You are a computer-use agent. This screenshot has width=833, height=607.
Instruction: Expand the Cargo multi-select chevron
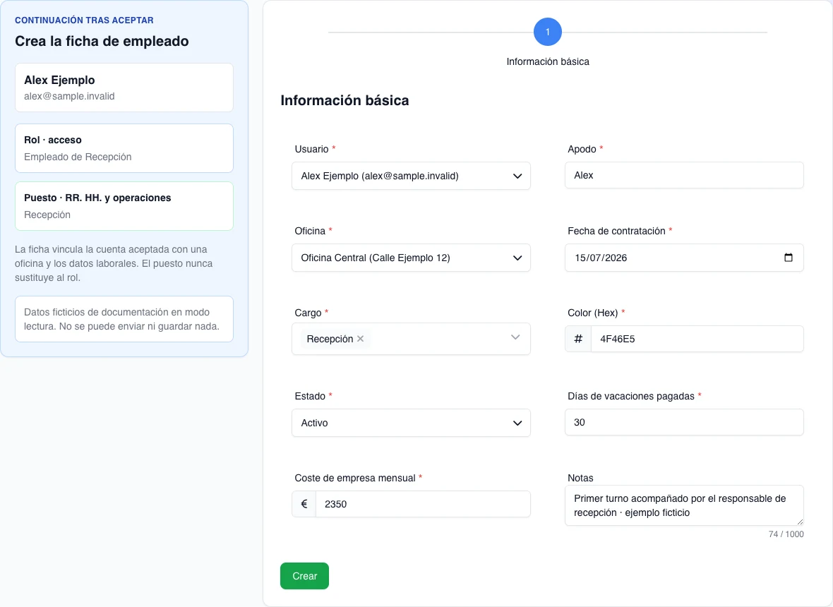pos(515,338)
